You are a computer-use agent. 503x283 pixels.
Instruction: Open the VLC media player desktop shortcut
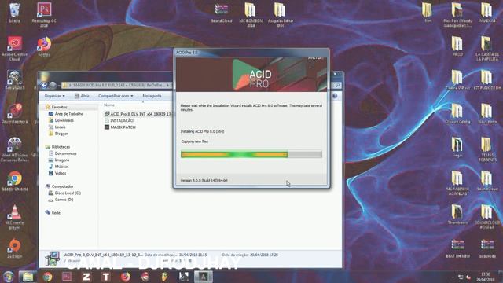14,217
